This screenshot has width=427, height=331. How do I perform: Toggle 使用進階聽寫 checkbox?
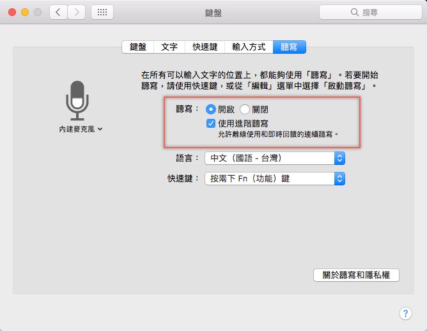tap(211, 123)
